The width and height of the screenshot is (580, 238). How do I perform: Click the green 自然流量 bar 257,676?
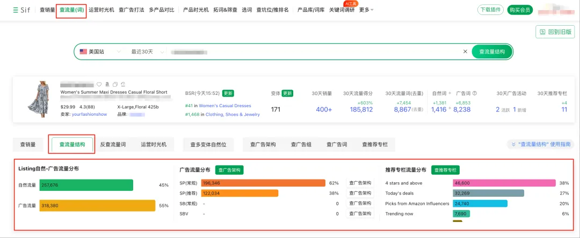(86, 185)
